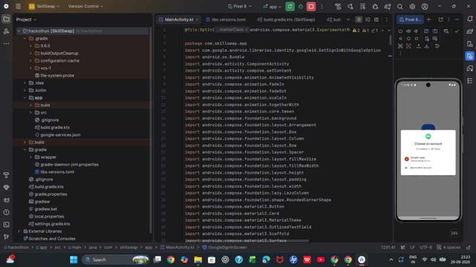Click Windows taskbar Search box

coord(115,260)
